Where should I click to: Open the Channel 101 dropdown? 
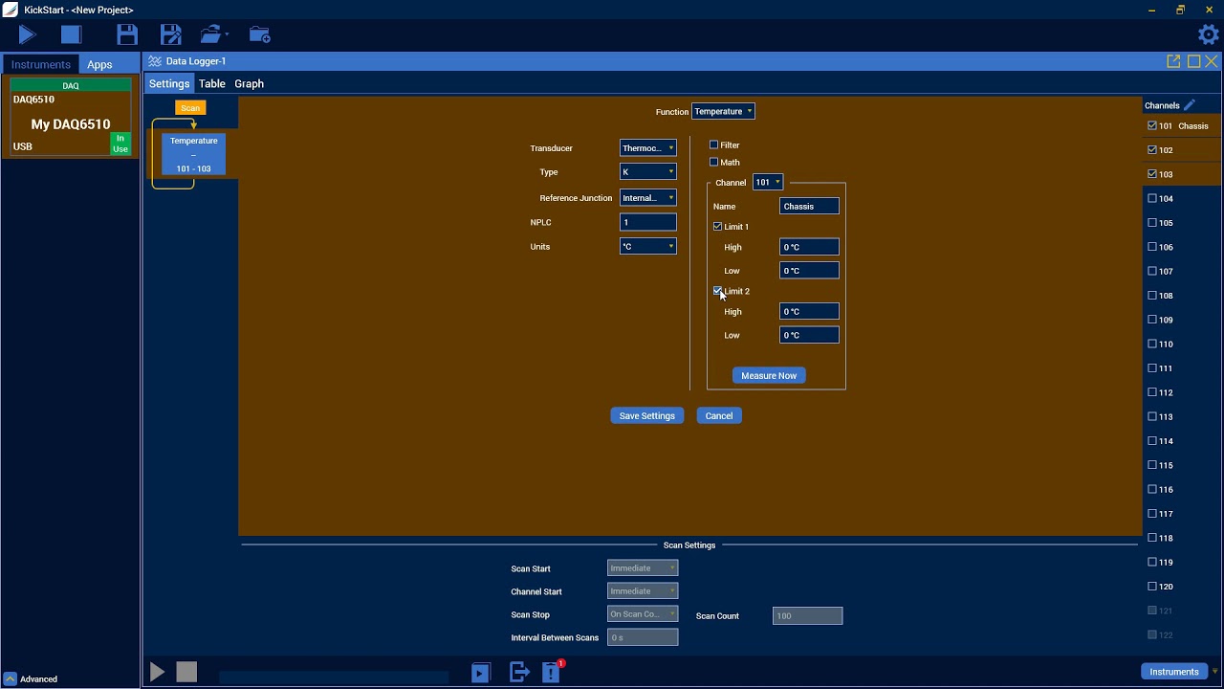tap(768, 182)
